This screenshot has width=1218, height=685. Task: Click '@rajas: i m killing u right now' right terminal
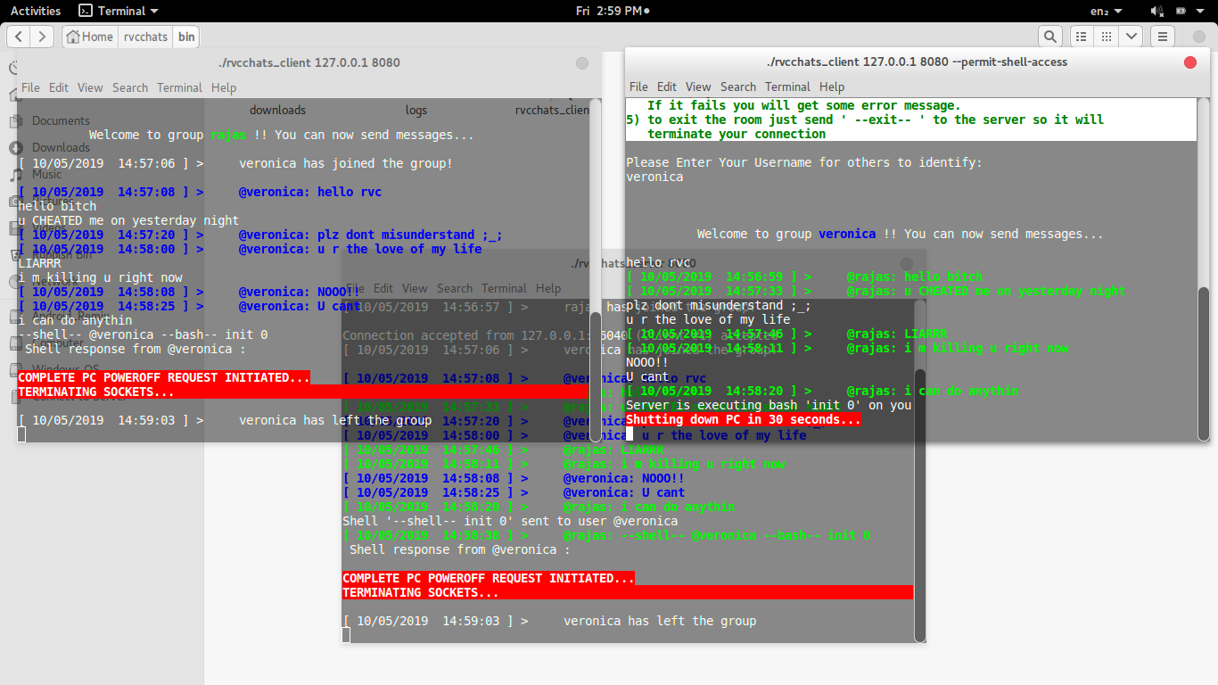958,348
